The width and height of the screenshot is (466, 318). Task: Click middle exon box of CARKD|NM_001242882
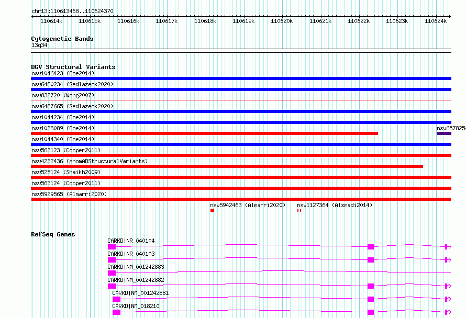click(x=371, y=286)
